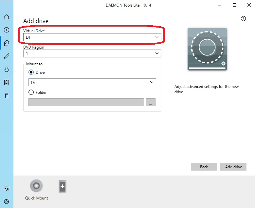Click the Quick Mount label
Screen dimensions: 255x208
(36, 198)
